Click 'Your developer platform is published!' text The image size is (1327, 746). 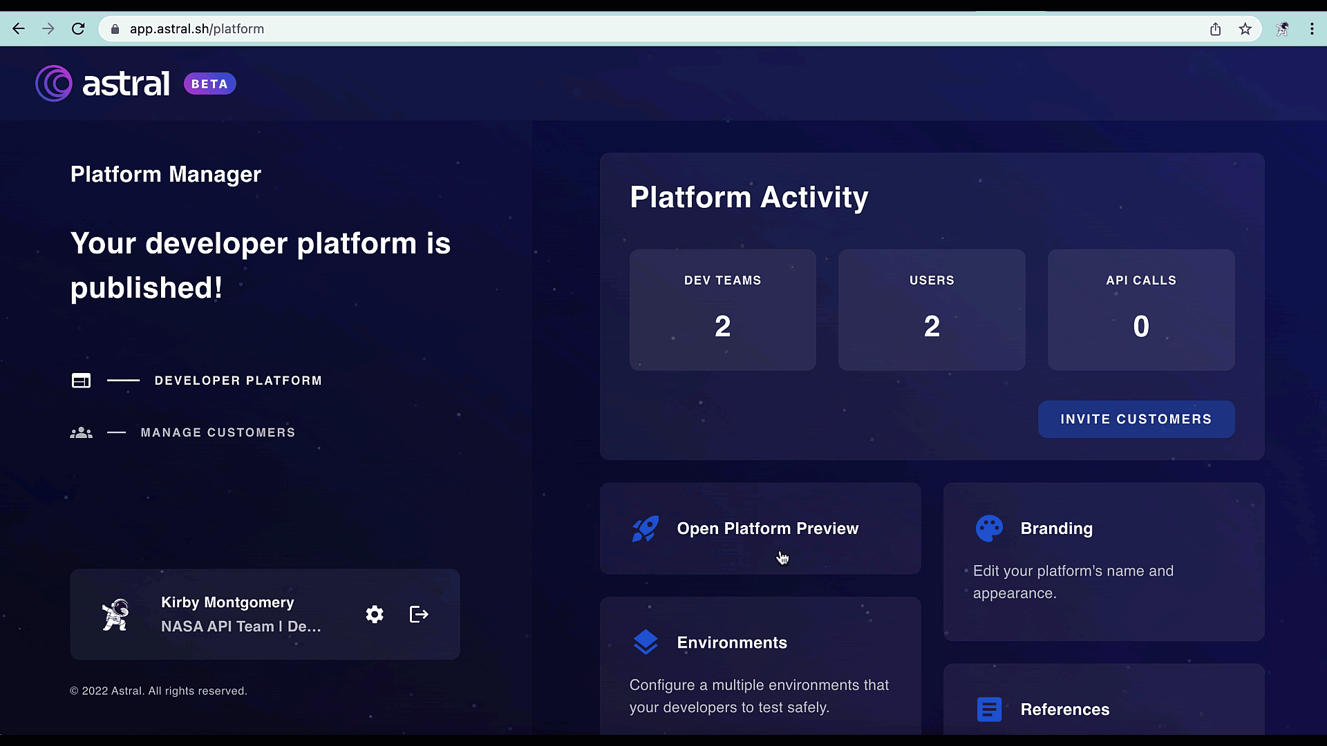pos(261,266)
